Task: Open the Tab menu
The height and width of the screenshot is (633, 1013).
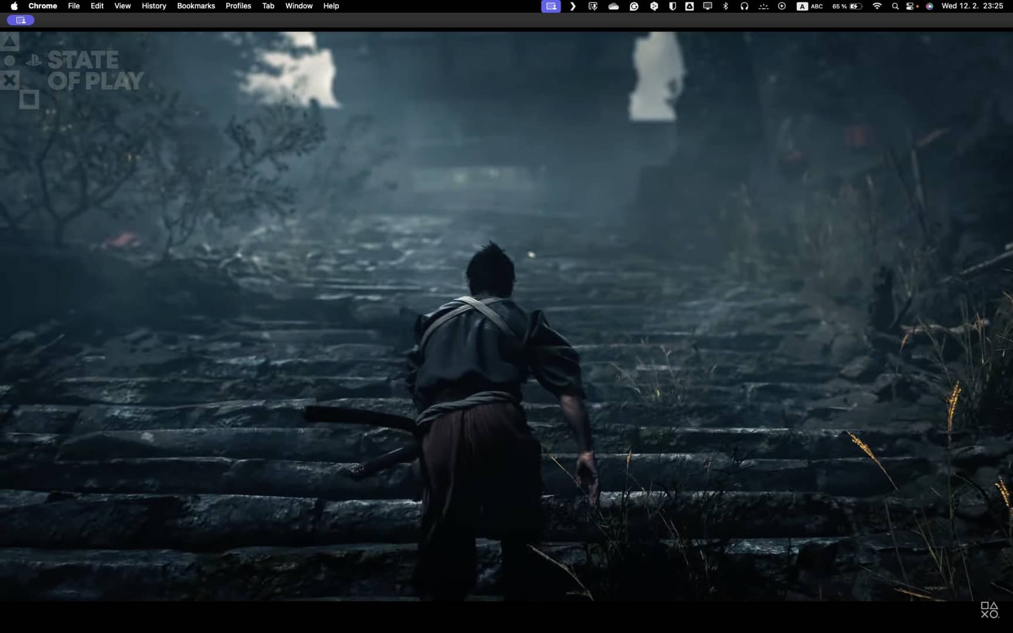Action: 268,6
